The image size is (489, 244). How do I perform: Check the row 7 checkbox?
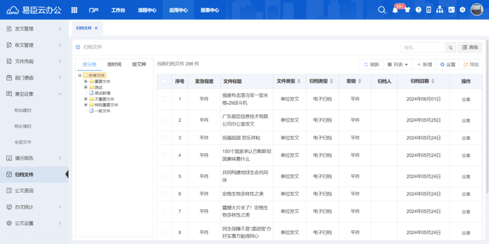pyautogui.click(x=164, y=211)
